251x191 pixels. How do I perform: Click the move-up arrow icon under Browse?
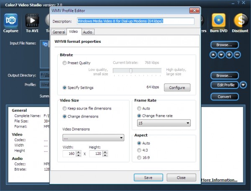tap(213, 55)
